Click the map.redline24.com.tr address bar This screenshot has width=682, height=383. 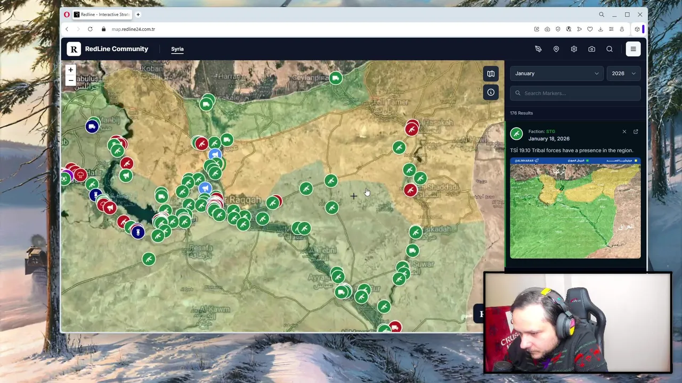[133, 29]
